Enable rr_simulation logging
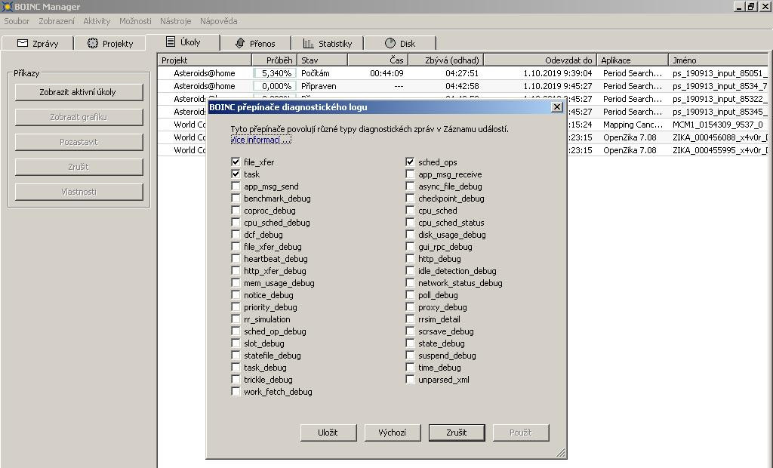This screenshot has width=773, height=468. [236, 319]
